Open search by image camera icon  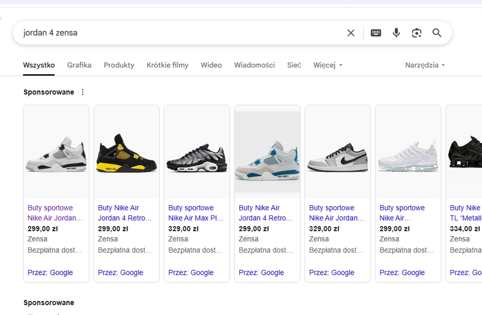[417, 33]
